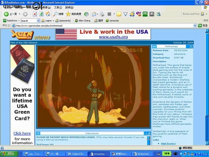Go to the Home page icon
The height and width of the screenshot is (157, 209).
coord(48,14)
